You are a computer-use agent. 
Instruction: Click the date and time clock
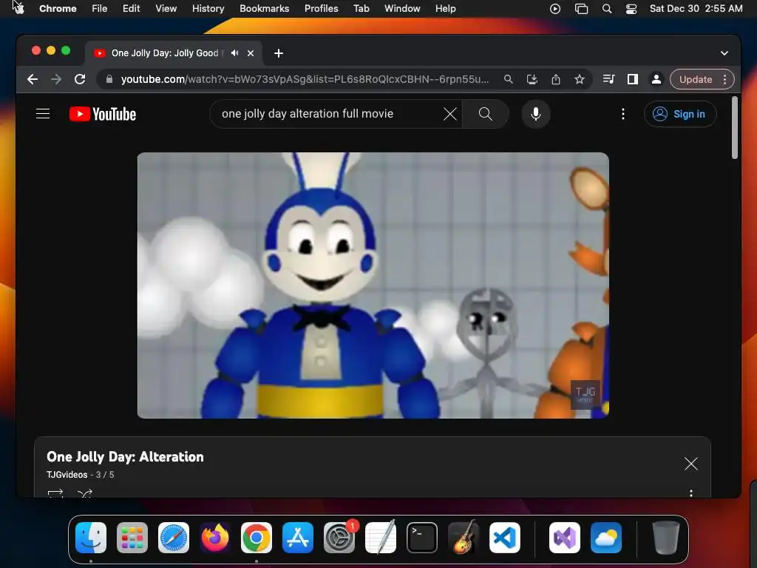pyautogui.click(x=696, y=8)
